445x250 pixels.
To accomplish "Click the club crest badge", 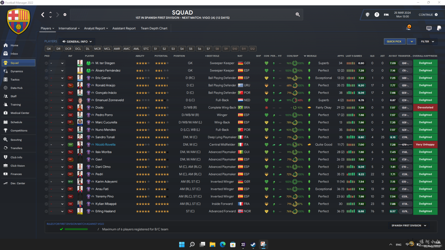I will [x=18, y=21].
